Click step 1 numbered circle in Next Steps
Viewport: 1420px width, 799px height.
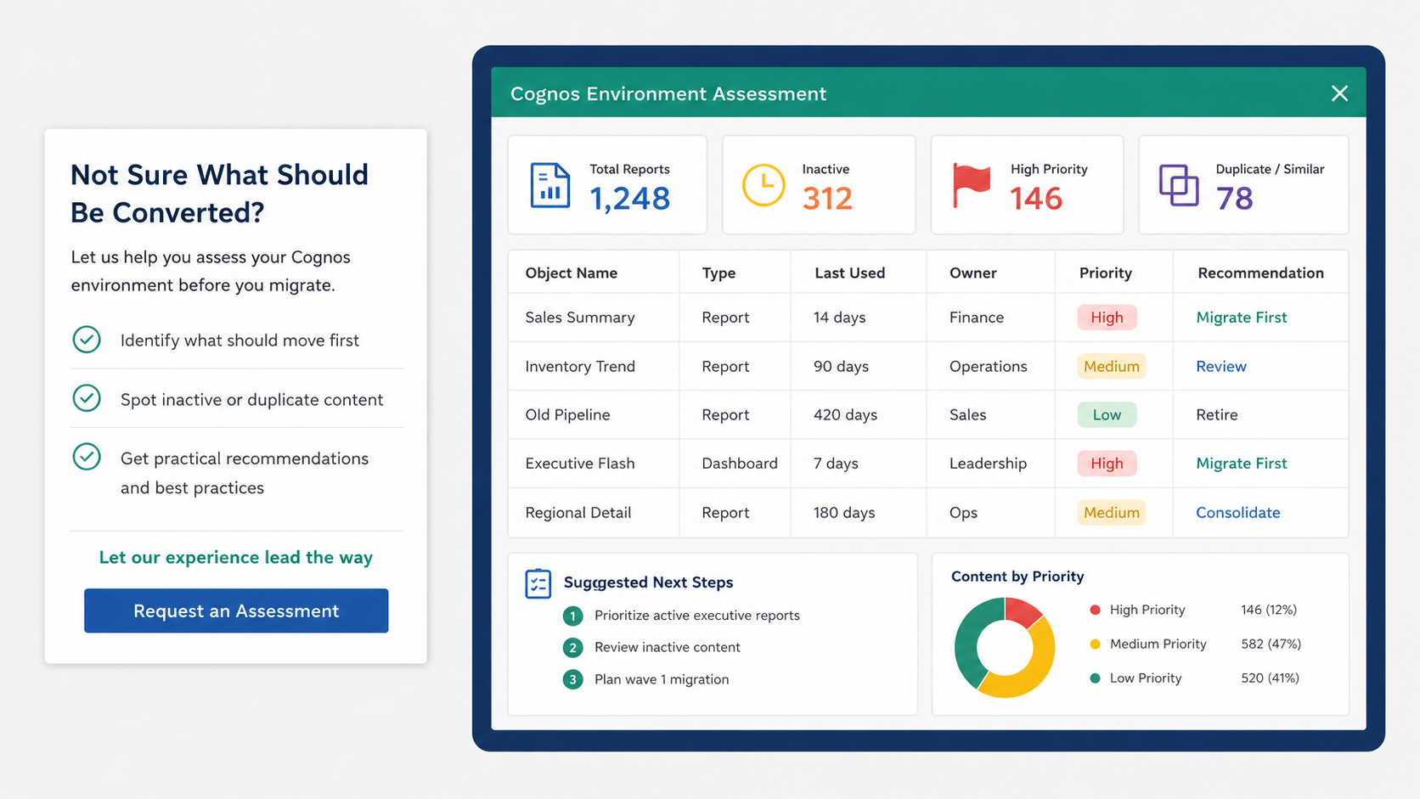pos(573,616)
